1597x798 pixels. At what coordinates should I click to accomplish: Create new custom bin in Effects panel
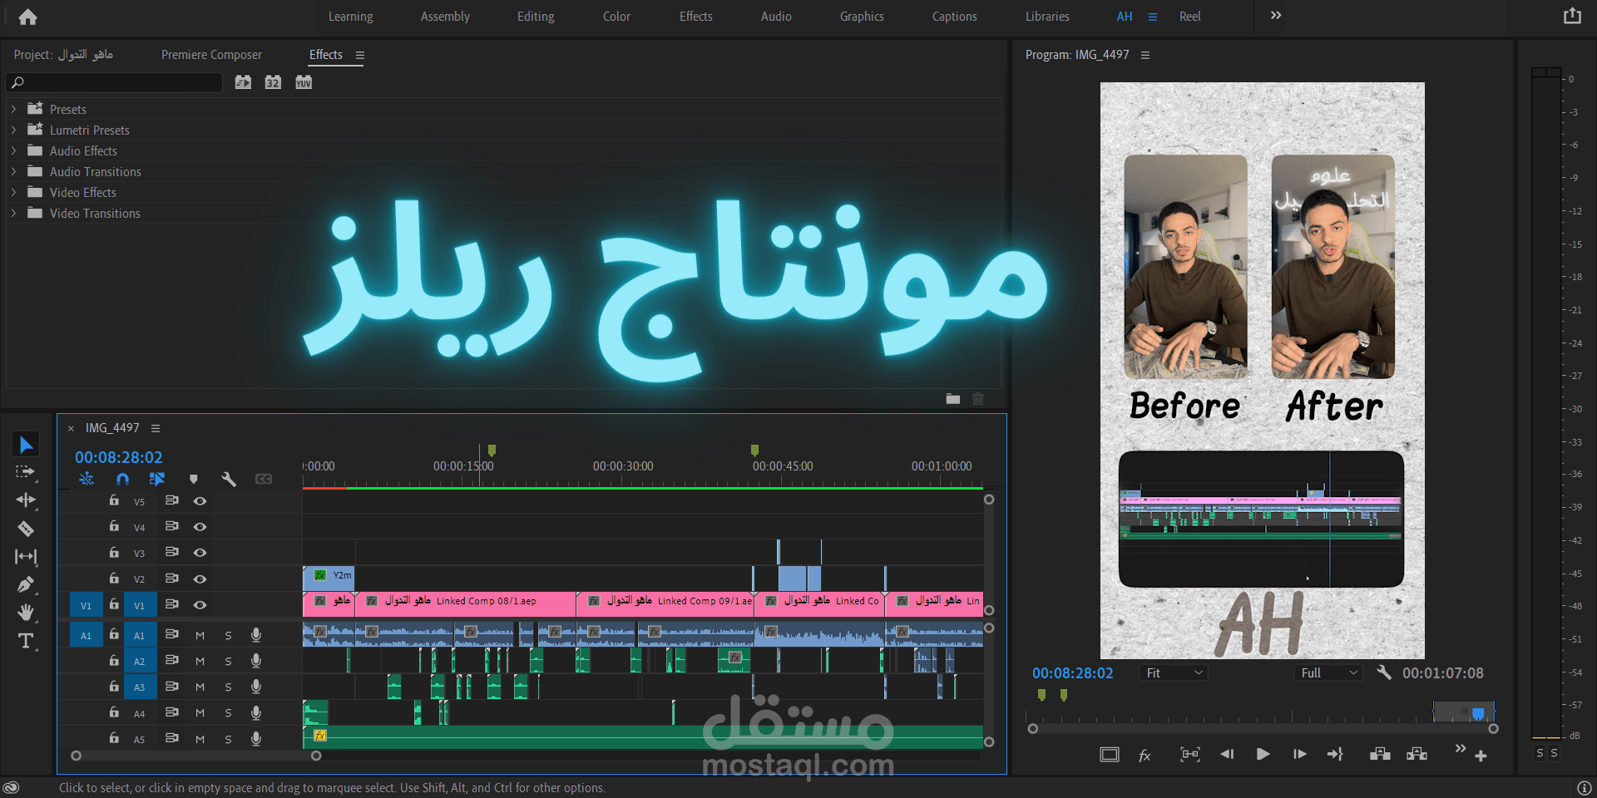pyautogui.click(x=953, y=399)
